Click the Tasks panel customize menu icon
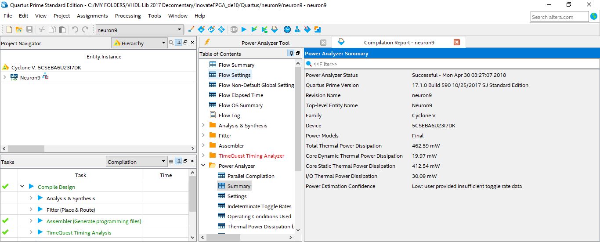The image size is (600, 242). 171,162
